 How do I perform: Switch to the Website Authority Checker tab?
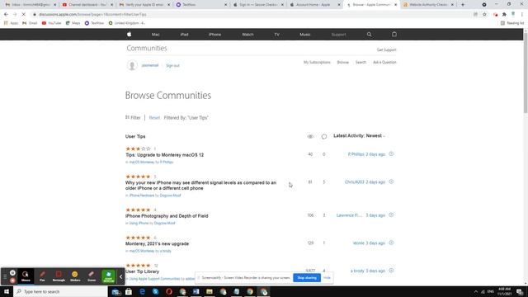428,5
